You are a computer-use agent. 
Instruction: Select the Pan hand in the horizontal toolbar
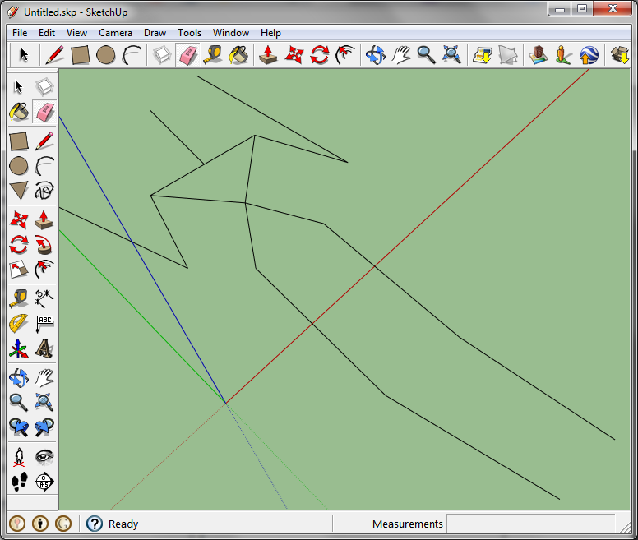[400, 55]
